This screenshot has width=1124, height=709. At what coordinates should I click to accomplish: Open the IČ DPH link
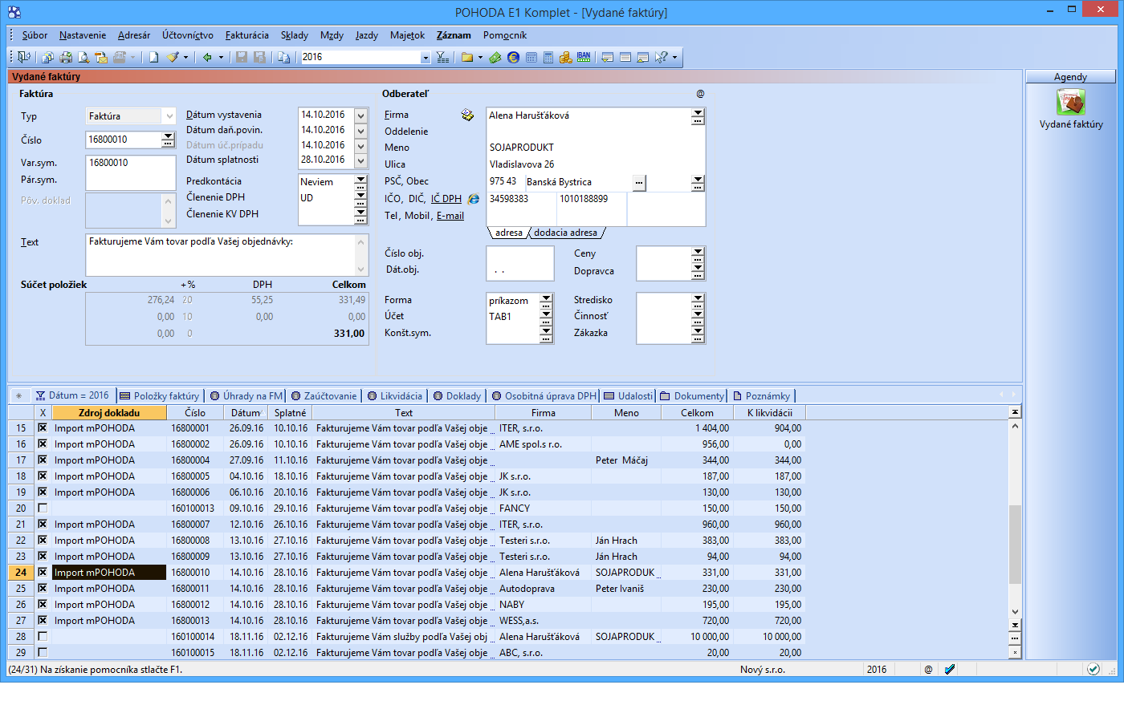pos(446,199)
